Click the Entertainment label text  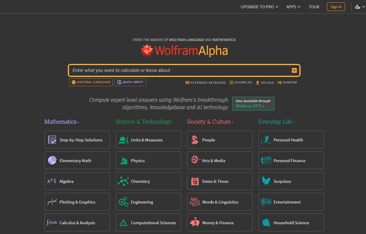click(x=287, y=202)
